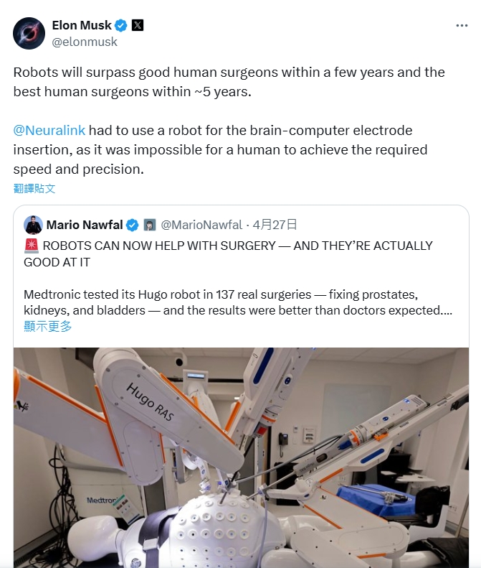Image resolution: width=481 pixels, height=568 pixels.
Task: Click the Elon Musk display name
Action: pos(82,25)
